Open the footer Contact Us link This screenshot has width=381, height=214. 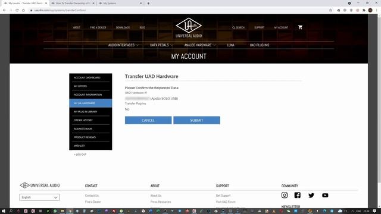92,196
